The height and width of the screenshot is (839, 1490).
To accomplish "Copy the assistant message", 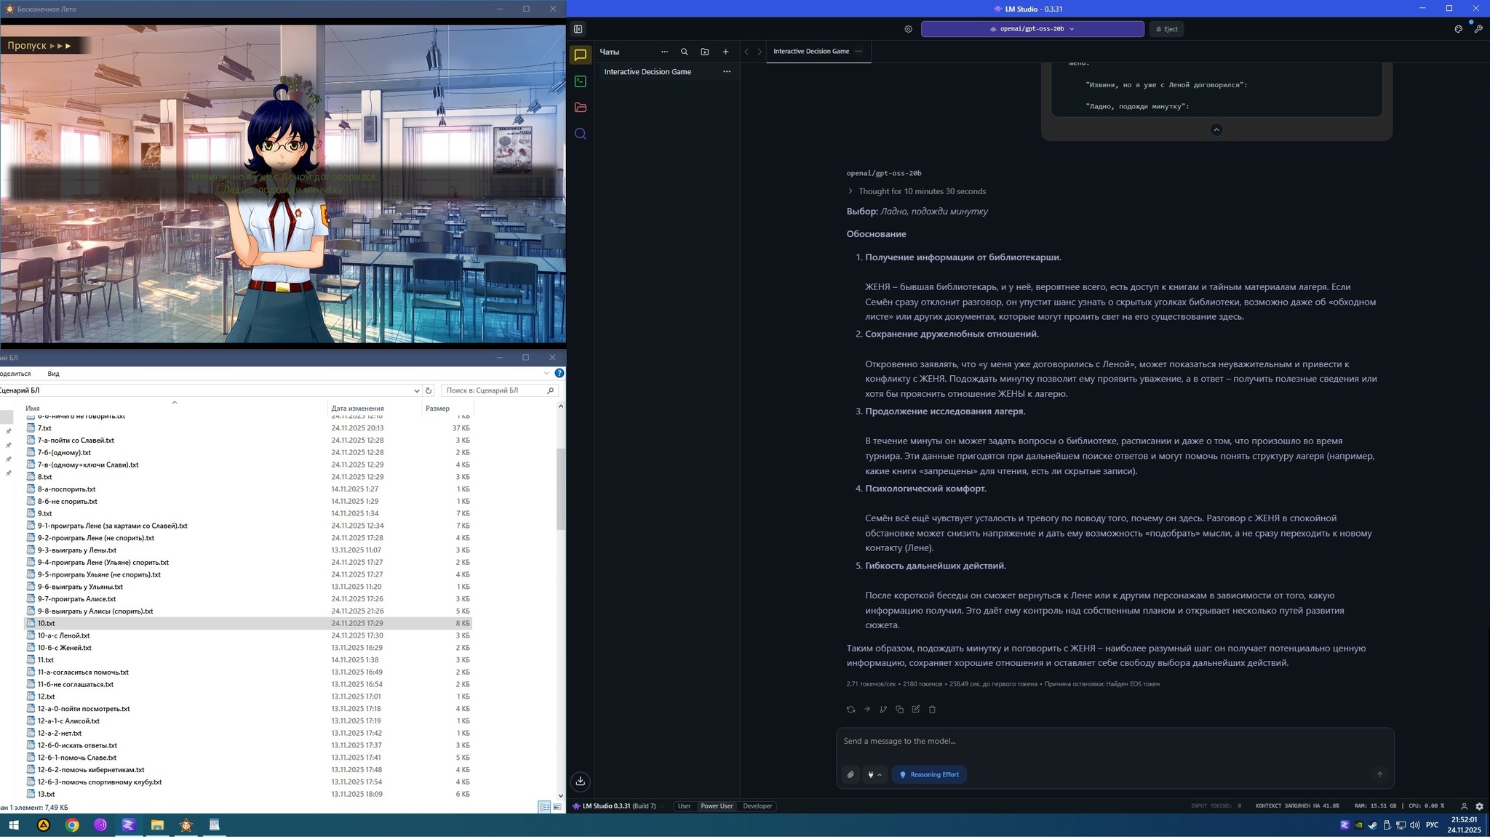I will [899, 709].
